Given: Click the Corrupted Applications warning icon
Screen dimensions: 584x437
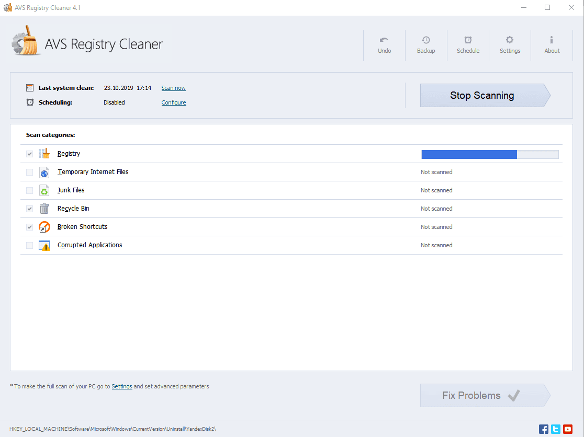Looking at the screenshot, I should click(x=44, y=245).
